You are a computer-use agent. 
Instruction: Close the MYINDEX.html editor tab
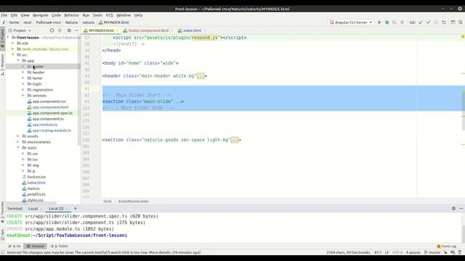click(x=118, y=30)
